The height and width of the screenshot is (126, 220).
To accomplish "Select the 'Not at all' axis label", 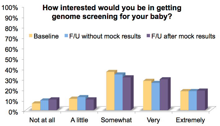I will tap(42, 120).
